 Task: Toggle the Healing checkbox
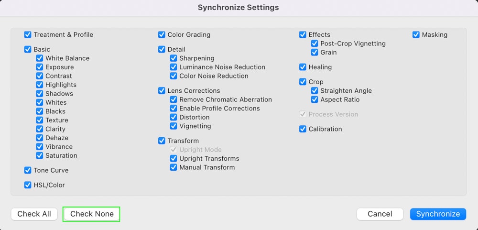[x=303, y=67]
